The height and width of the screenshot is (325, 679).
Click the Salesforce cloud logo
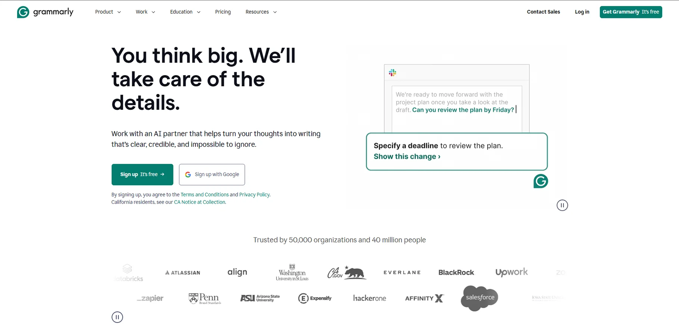pos(479,298)
